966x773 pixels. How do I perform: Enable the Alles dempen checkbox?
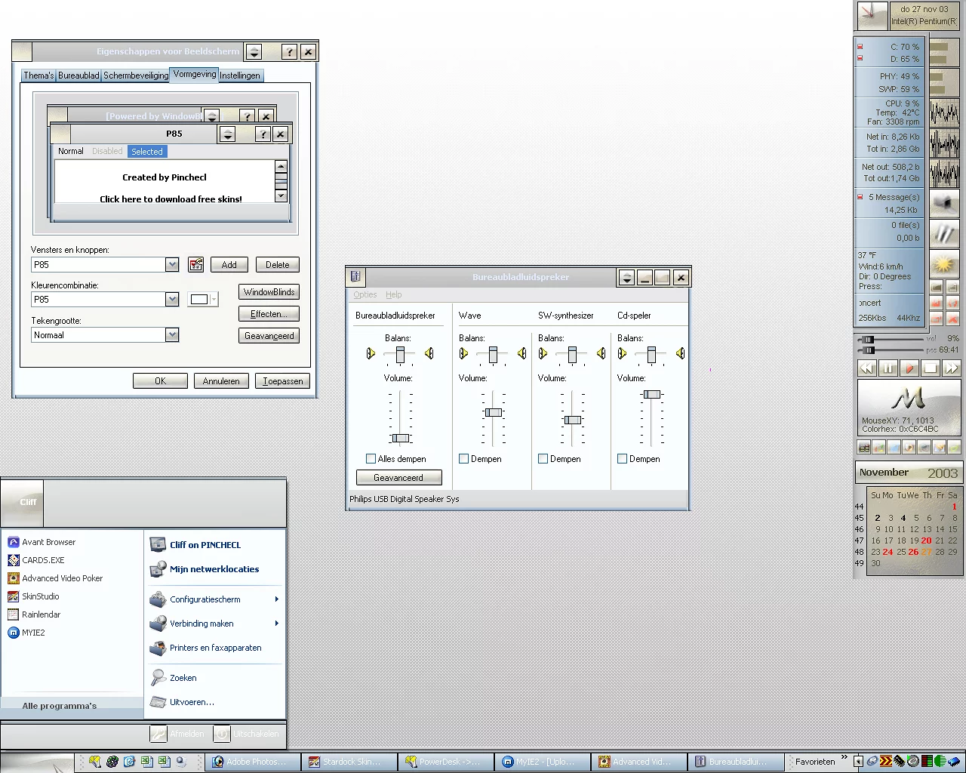[x=371, y=459]
